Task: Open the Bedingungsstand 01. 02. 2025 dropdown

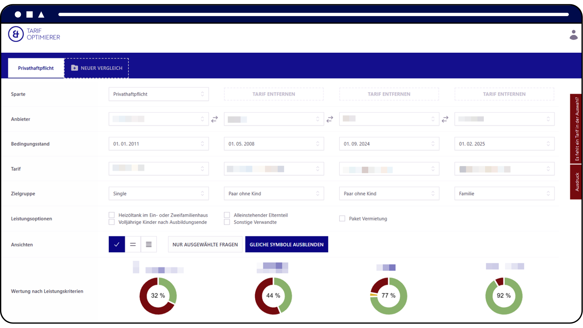Action: pyautogui.click(x=504, y=144)
